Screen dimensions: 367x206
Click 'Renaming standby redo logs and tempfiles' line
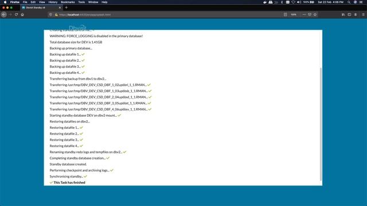coord(88,152)
